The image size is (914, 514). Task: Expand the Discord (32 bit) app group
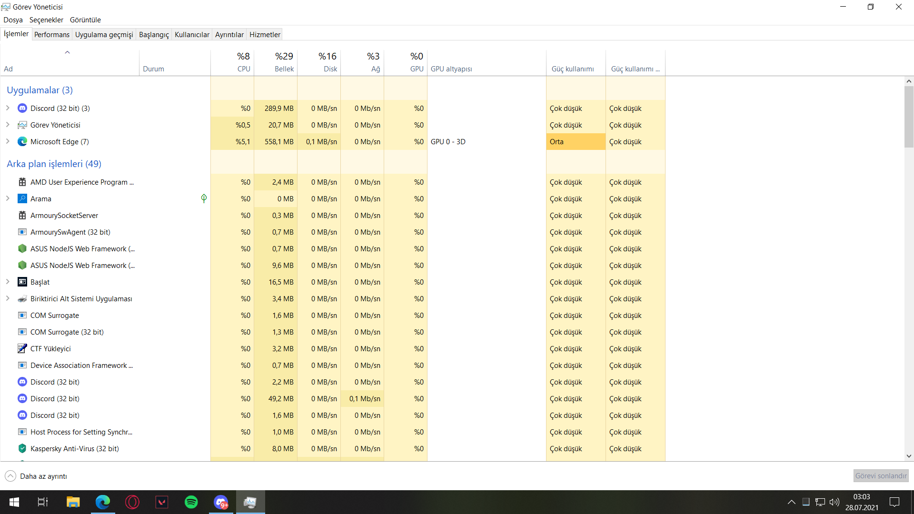click(8, 109)
